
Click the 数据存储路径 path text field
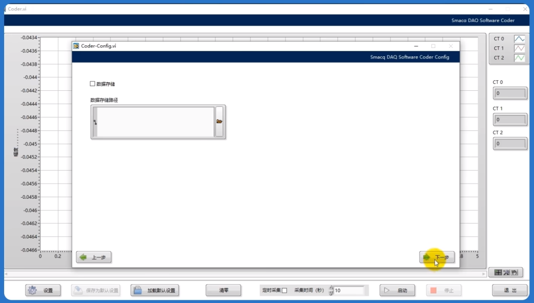[x=155, y=122]
